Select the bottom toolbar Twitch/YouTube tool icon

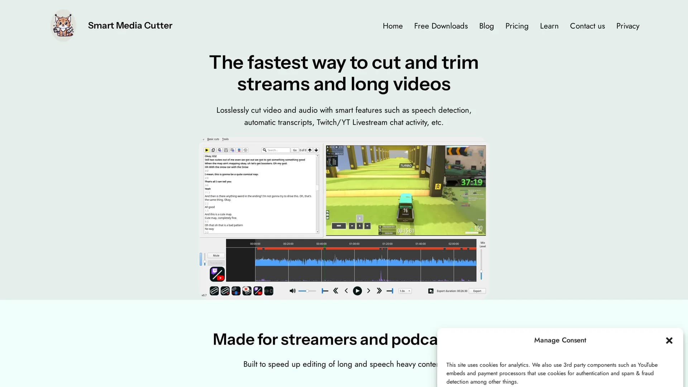click(258, 291)
